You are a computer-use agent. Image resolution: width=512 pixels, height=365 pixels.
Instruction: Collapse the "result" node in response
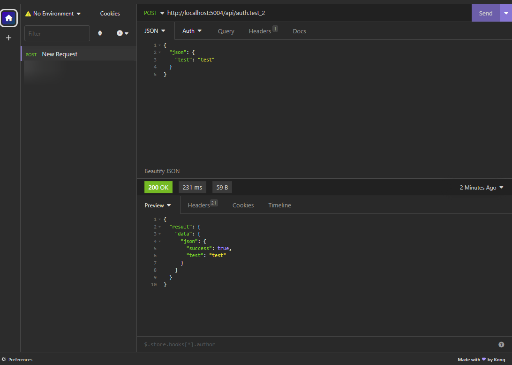point(160,227)
